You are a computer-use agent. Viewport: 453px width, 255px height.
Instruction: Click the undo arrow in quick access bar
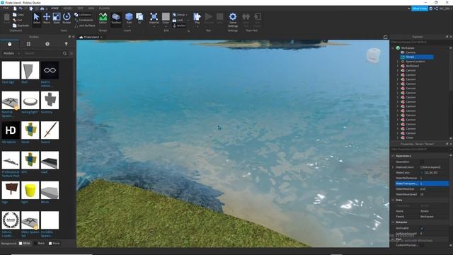point(21,8)
